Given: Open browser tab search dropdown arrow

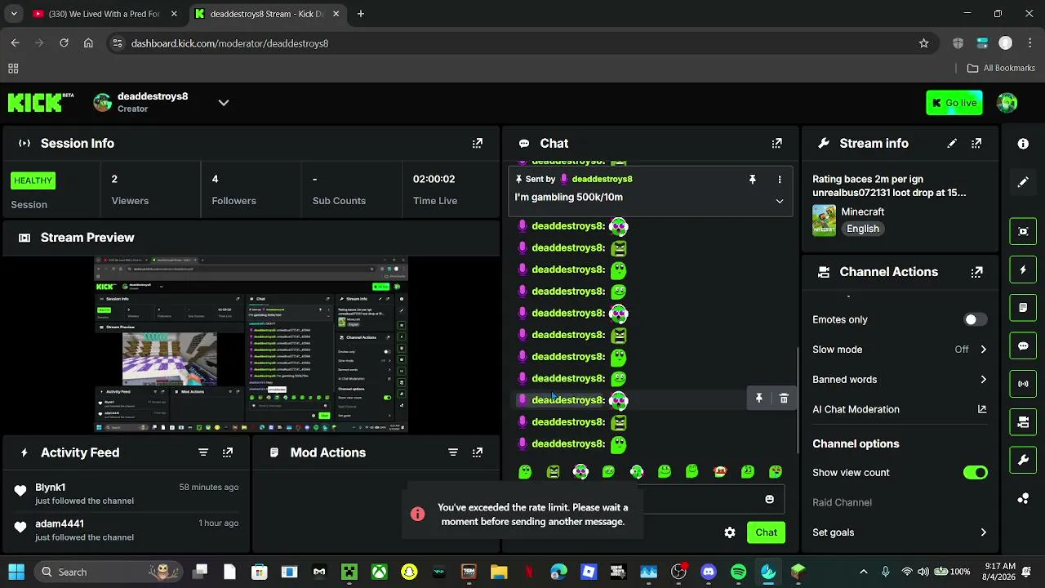Looking at the screenshot, I should [x=14, y=14].
